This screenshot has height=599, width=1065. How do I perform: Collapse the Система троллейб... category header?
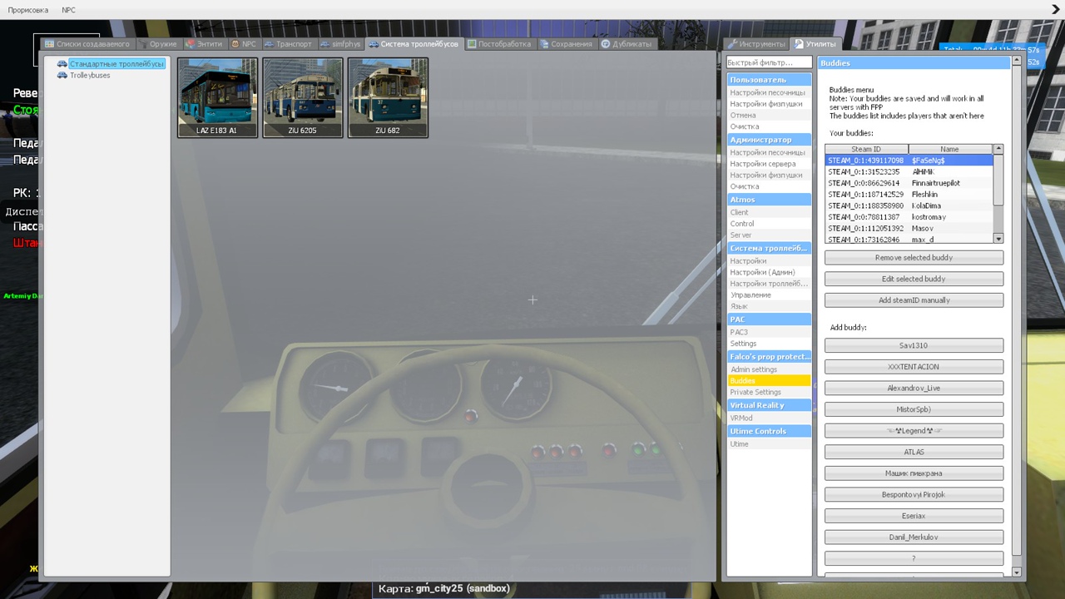pyautogui.click(x=769, y=248)
